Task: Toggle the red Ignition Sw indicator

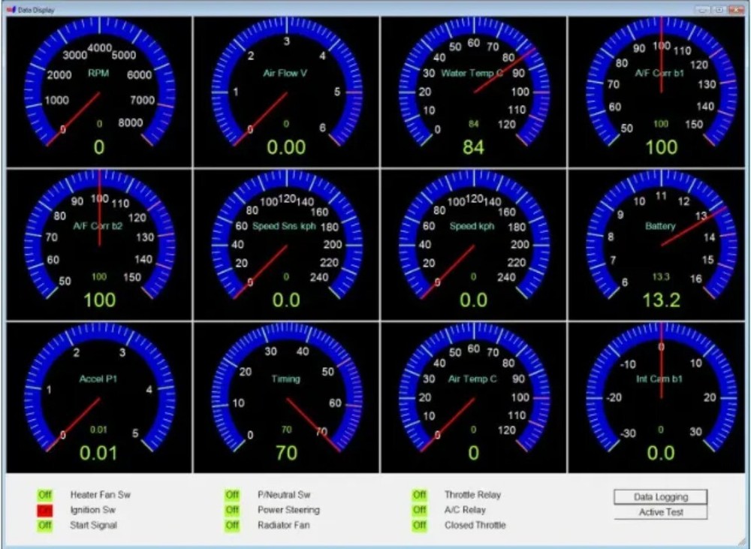Action: 44,510
